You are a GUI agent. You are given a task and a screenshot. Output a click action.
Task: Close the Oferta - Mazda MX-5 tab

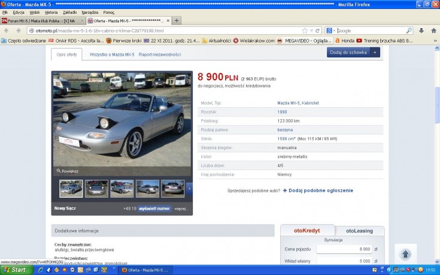point(168,20)
